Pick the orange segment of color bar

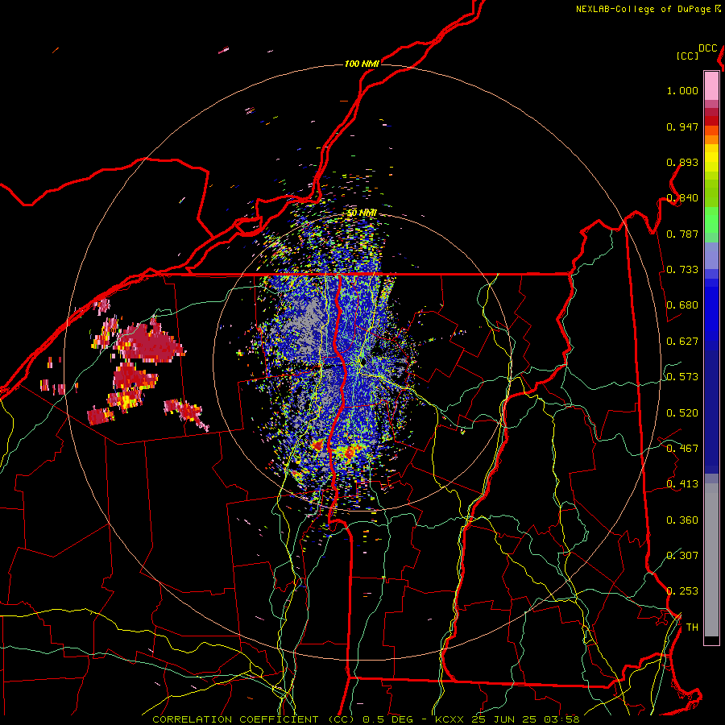point(711,139)
